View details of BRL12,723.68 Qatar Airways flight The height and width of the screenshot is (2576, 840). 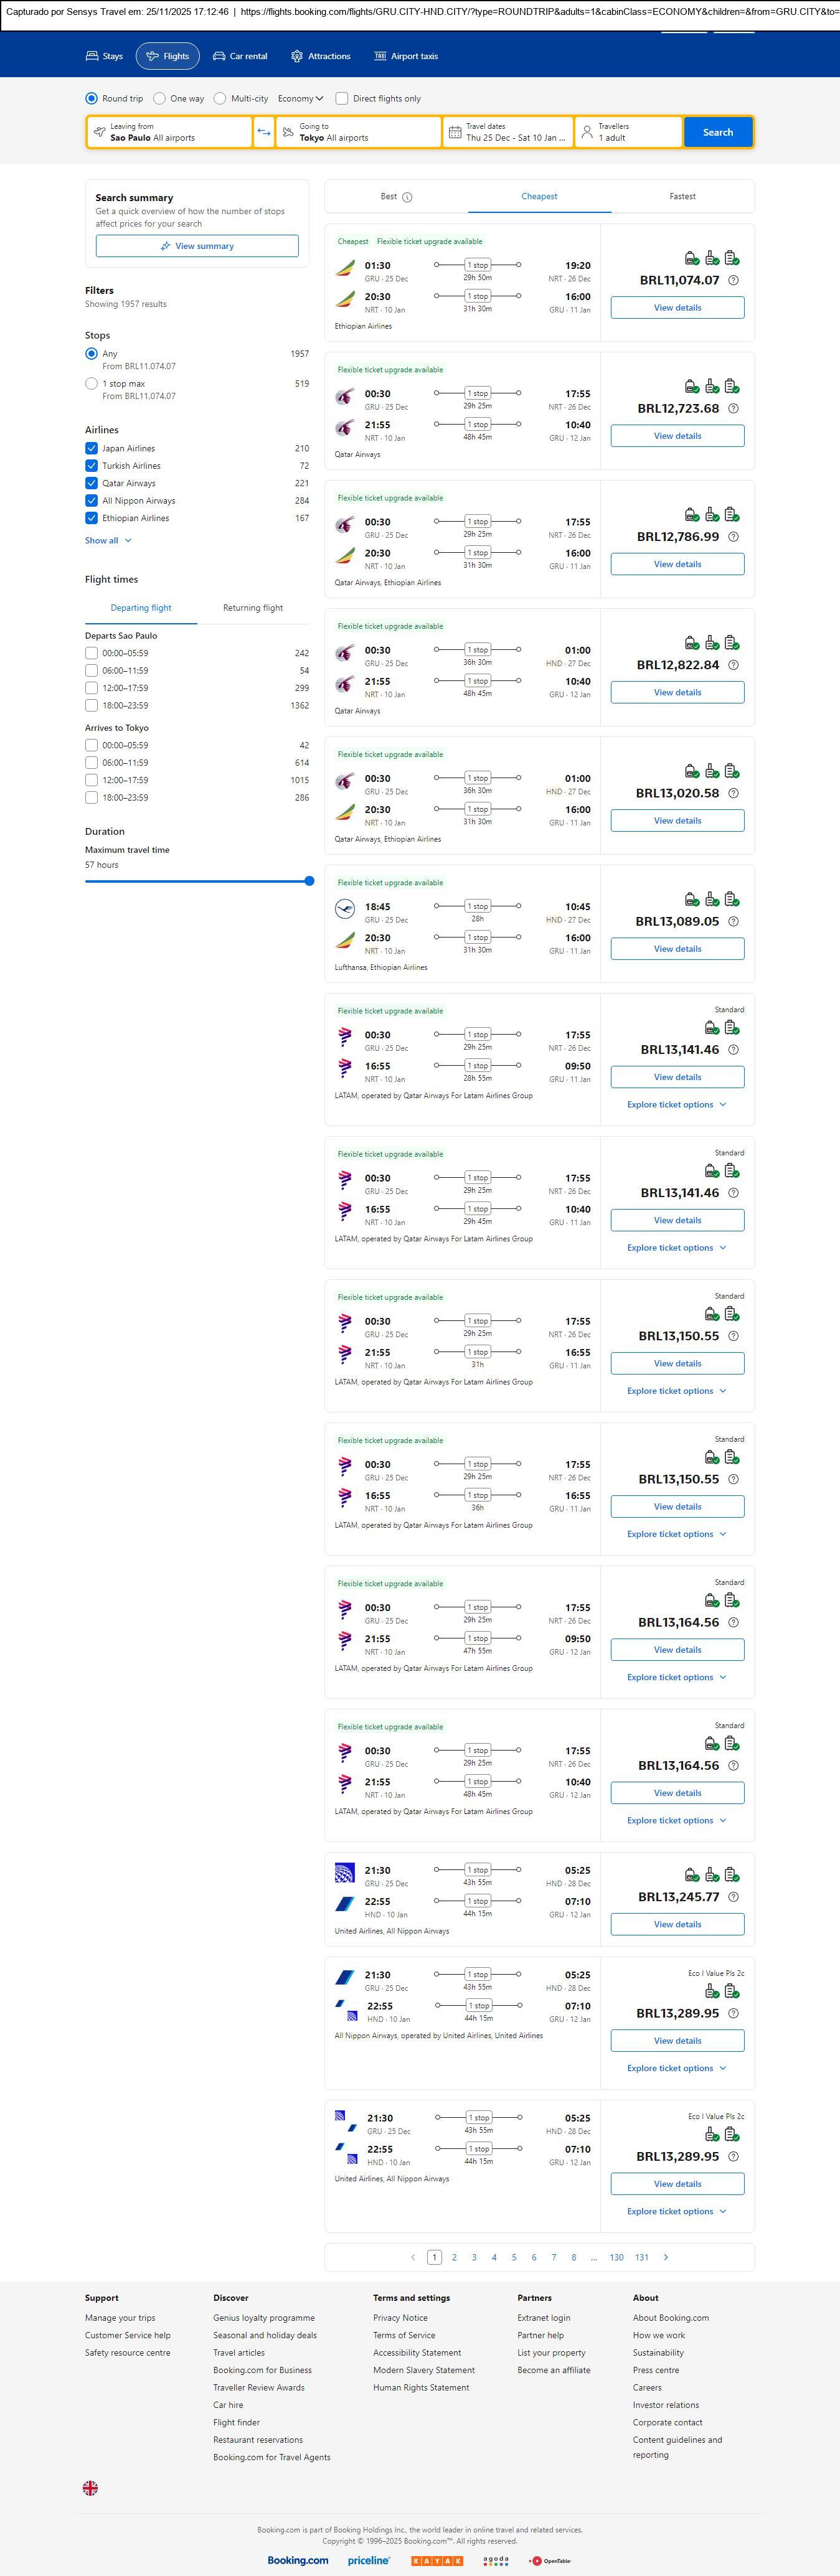point(677,436)
